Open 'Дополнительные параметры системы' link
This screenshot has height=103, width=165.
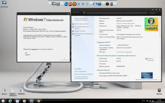(x=84, y=35)
